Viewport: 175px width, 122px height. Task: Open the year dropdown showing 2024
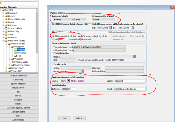pos(84,20)
